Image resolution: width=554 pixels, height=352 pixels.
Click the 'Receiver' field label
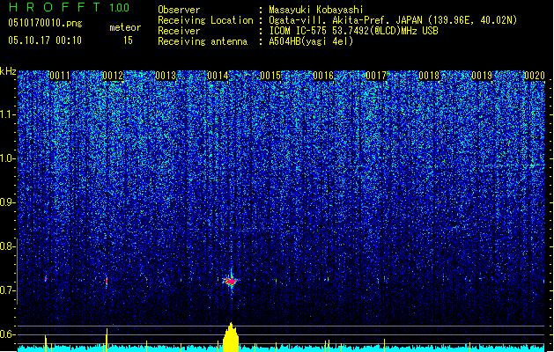[179, 31]
